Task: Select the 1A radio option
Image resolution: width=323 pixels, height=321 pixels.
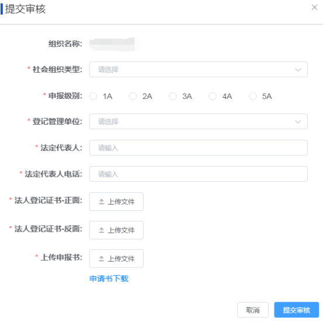Action: click(x=93, y=96)
